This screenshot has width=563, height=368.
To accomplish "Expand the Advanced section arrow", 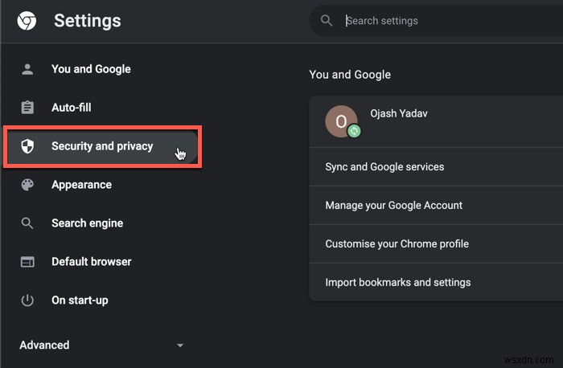I will (180, 346).
